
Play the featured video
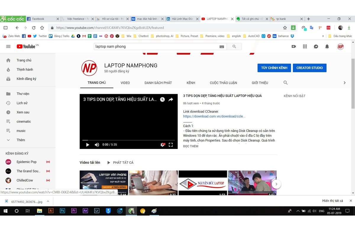(x=88, y=145)
